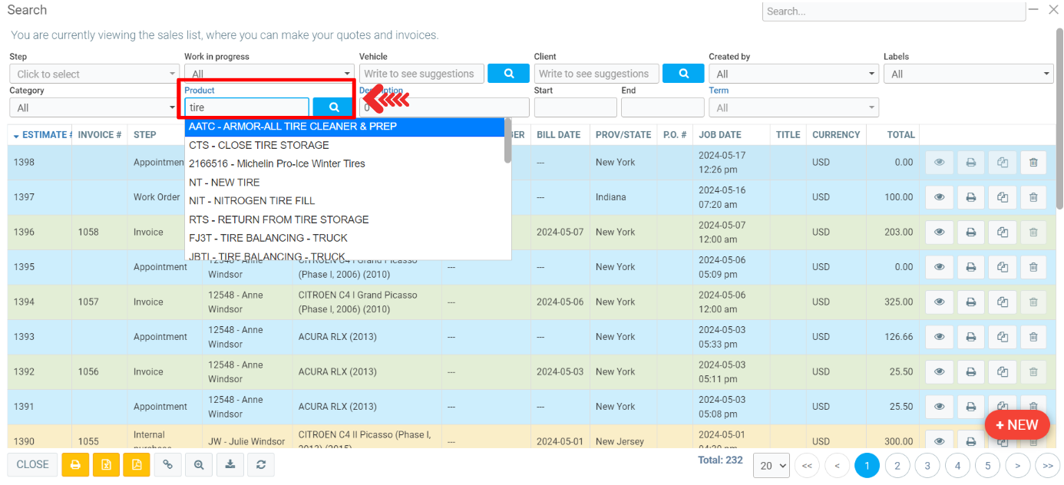View estimate 1398 with the eye icon
This screenshot has width=1064, height=485.
point(939,163)
